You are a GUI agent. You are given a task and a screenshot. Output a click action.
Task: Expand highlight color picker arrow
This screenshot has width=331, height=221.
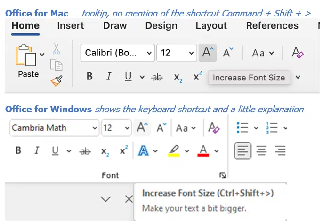click(x=187, y=151)
